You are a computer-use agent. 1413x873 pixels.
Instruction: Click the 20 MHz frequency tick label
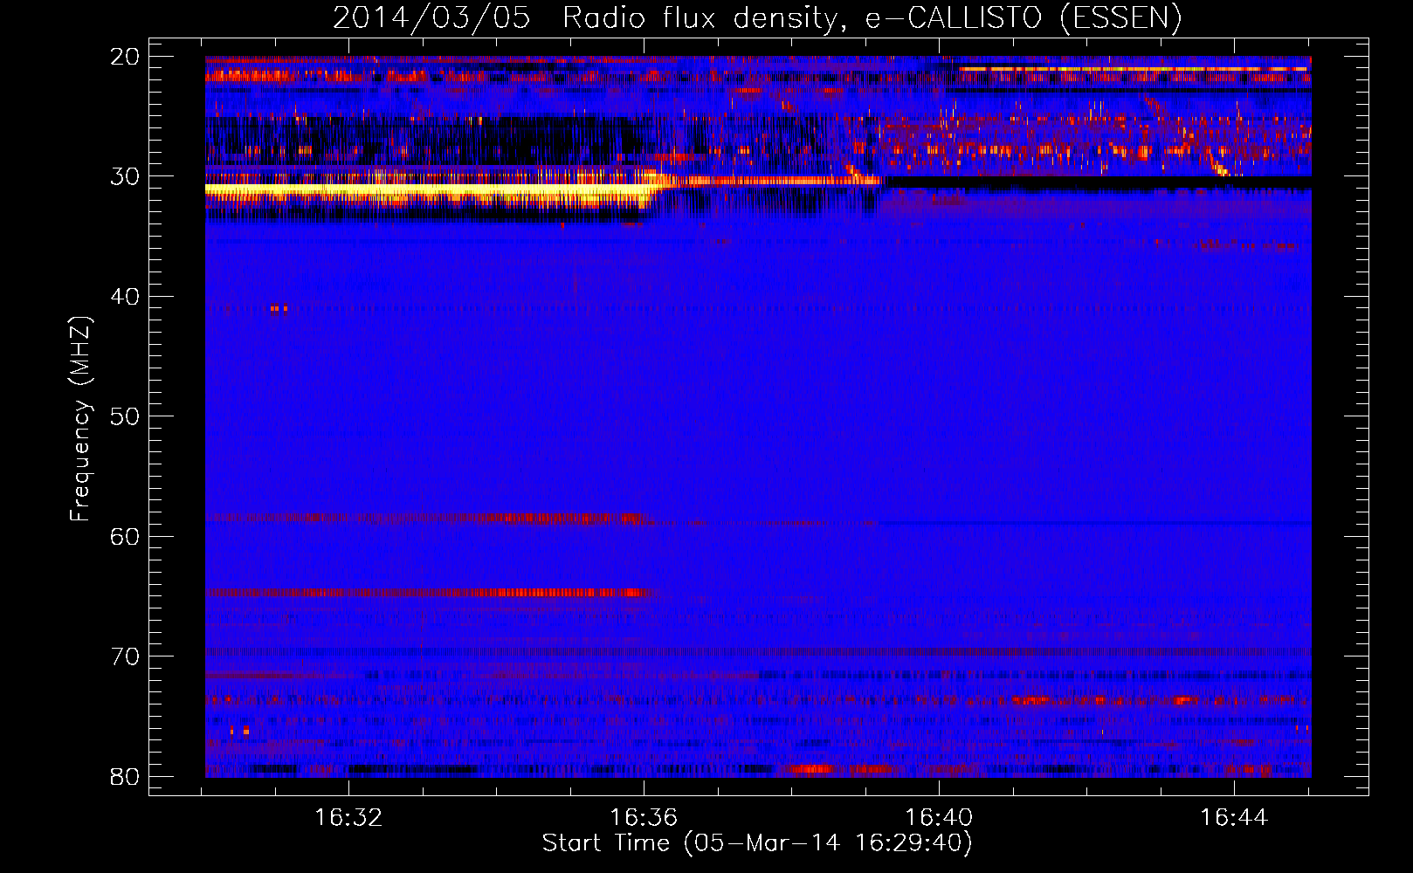coord(125,57)
